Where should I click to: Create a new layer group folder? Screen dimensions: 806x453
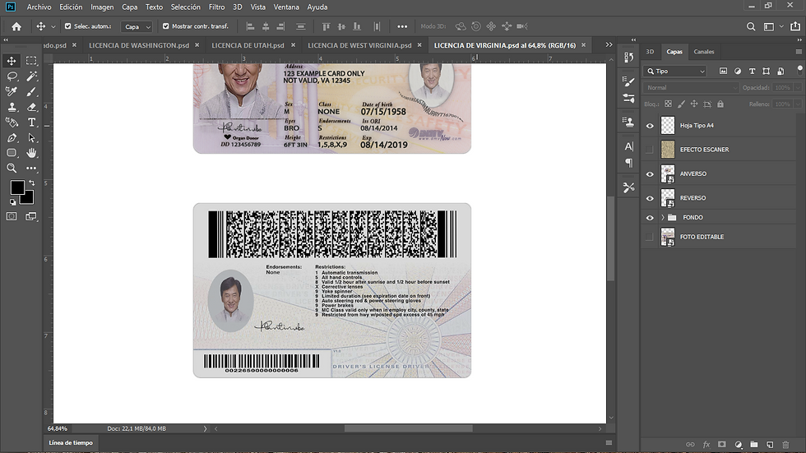pyautogui.click(x=754, y=444)
